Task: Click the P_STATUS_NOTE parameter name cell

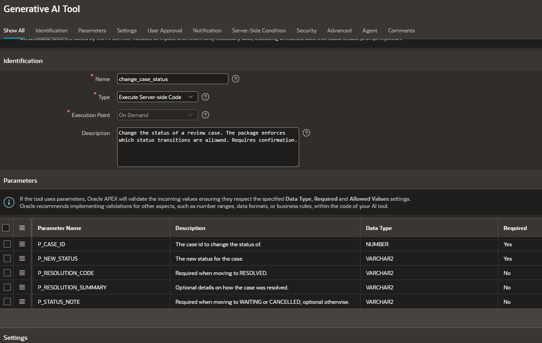Action: 101,302
